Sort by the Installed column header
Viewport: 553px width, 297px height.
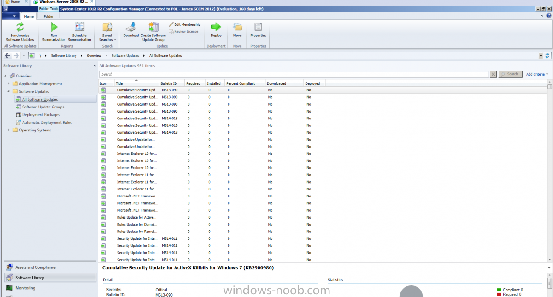tap(215, 83)
